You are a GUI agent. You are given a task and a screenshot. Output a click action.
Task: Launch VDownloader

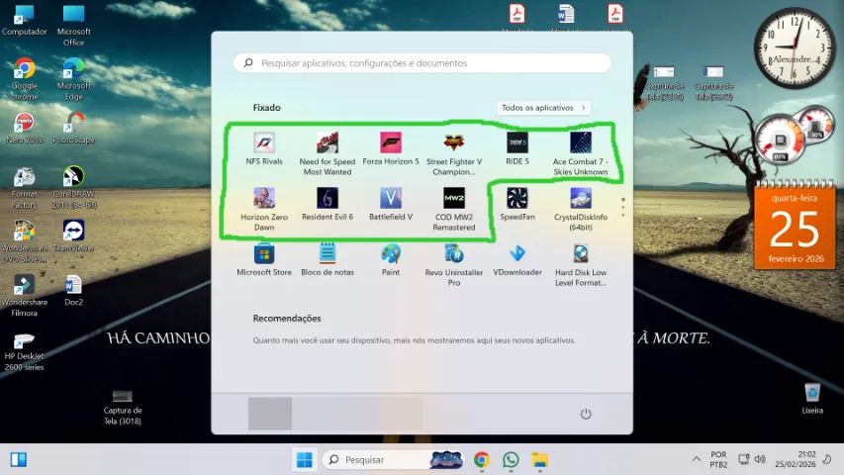(x=517, y=259)
